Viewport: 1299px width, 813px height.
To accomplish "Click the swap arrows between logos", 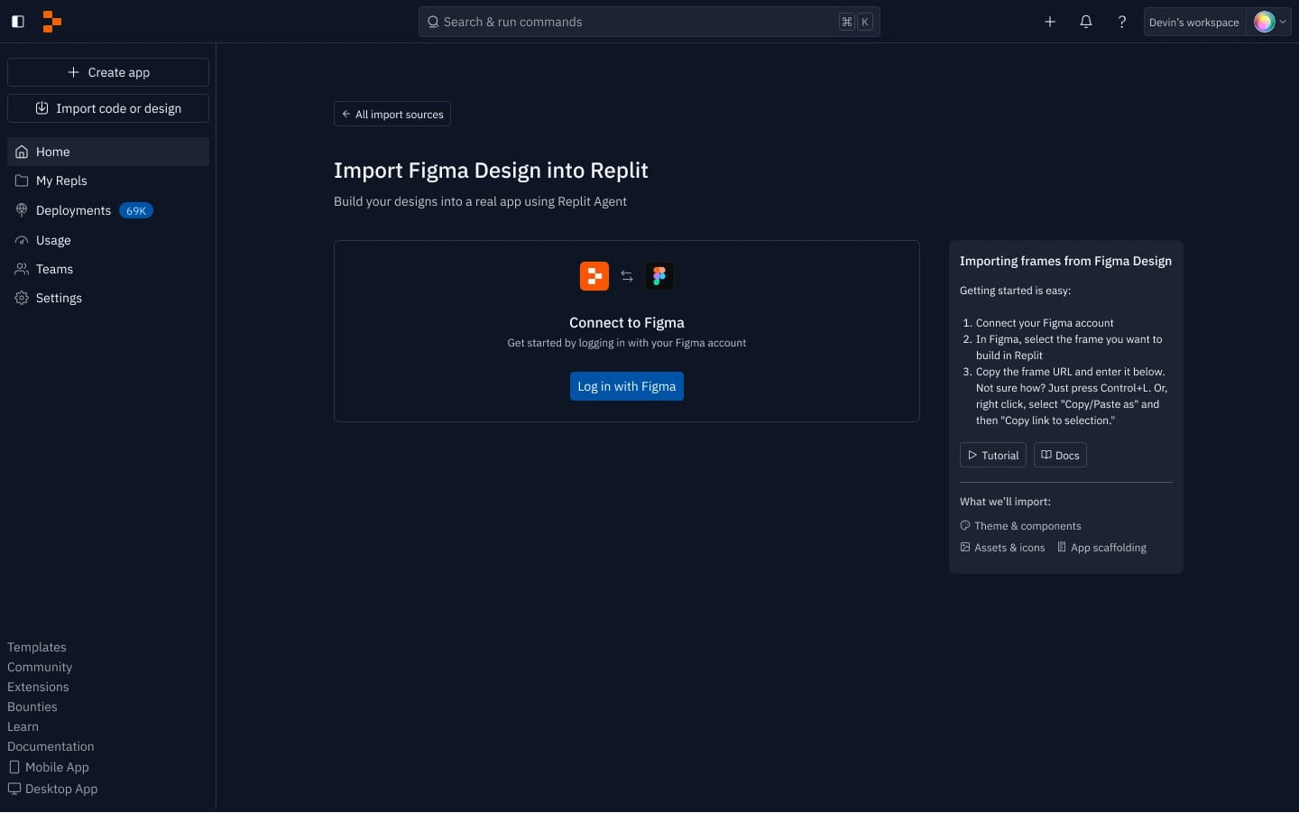I will tap(627, 276).
